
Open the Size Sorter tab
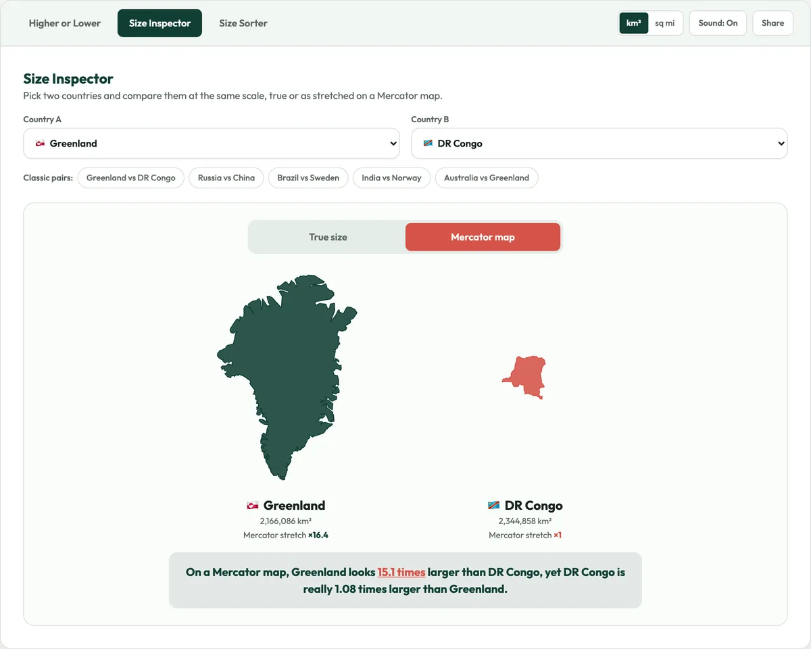(243, 23)
